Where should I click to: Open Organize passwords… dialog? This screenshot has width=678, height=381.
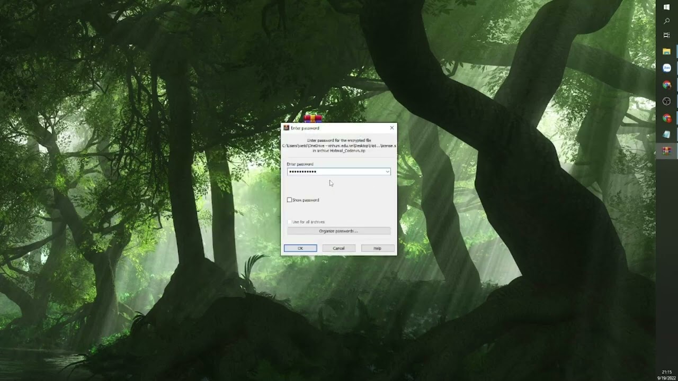338,231
